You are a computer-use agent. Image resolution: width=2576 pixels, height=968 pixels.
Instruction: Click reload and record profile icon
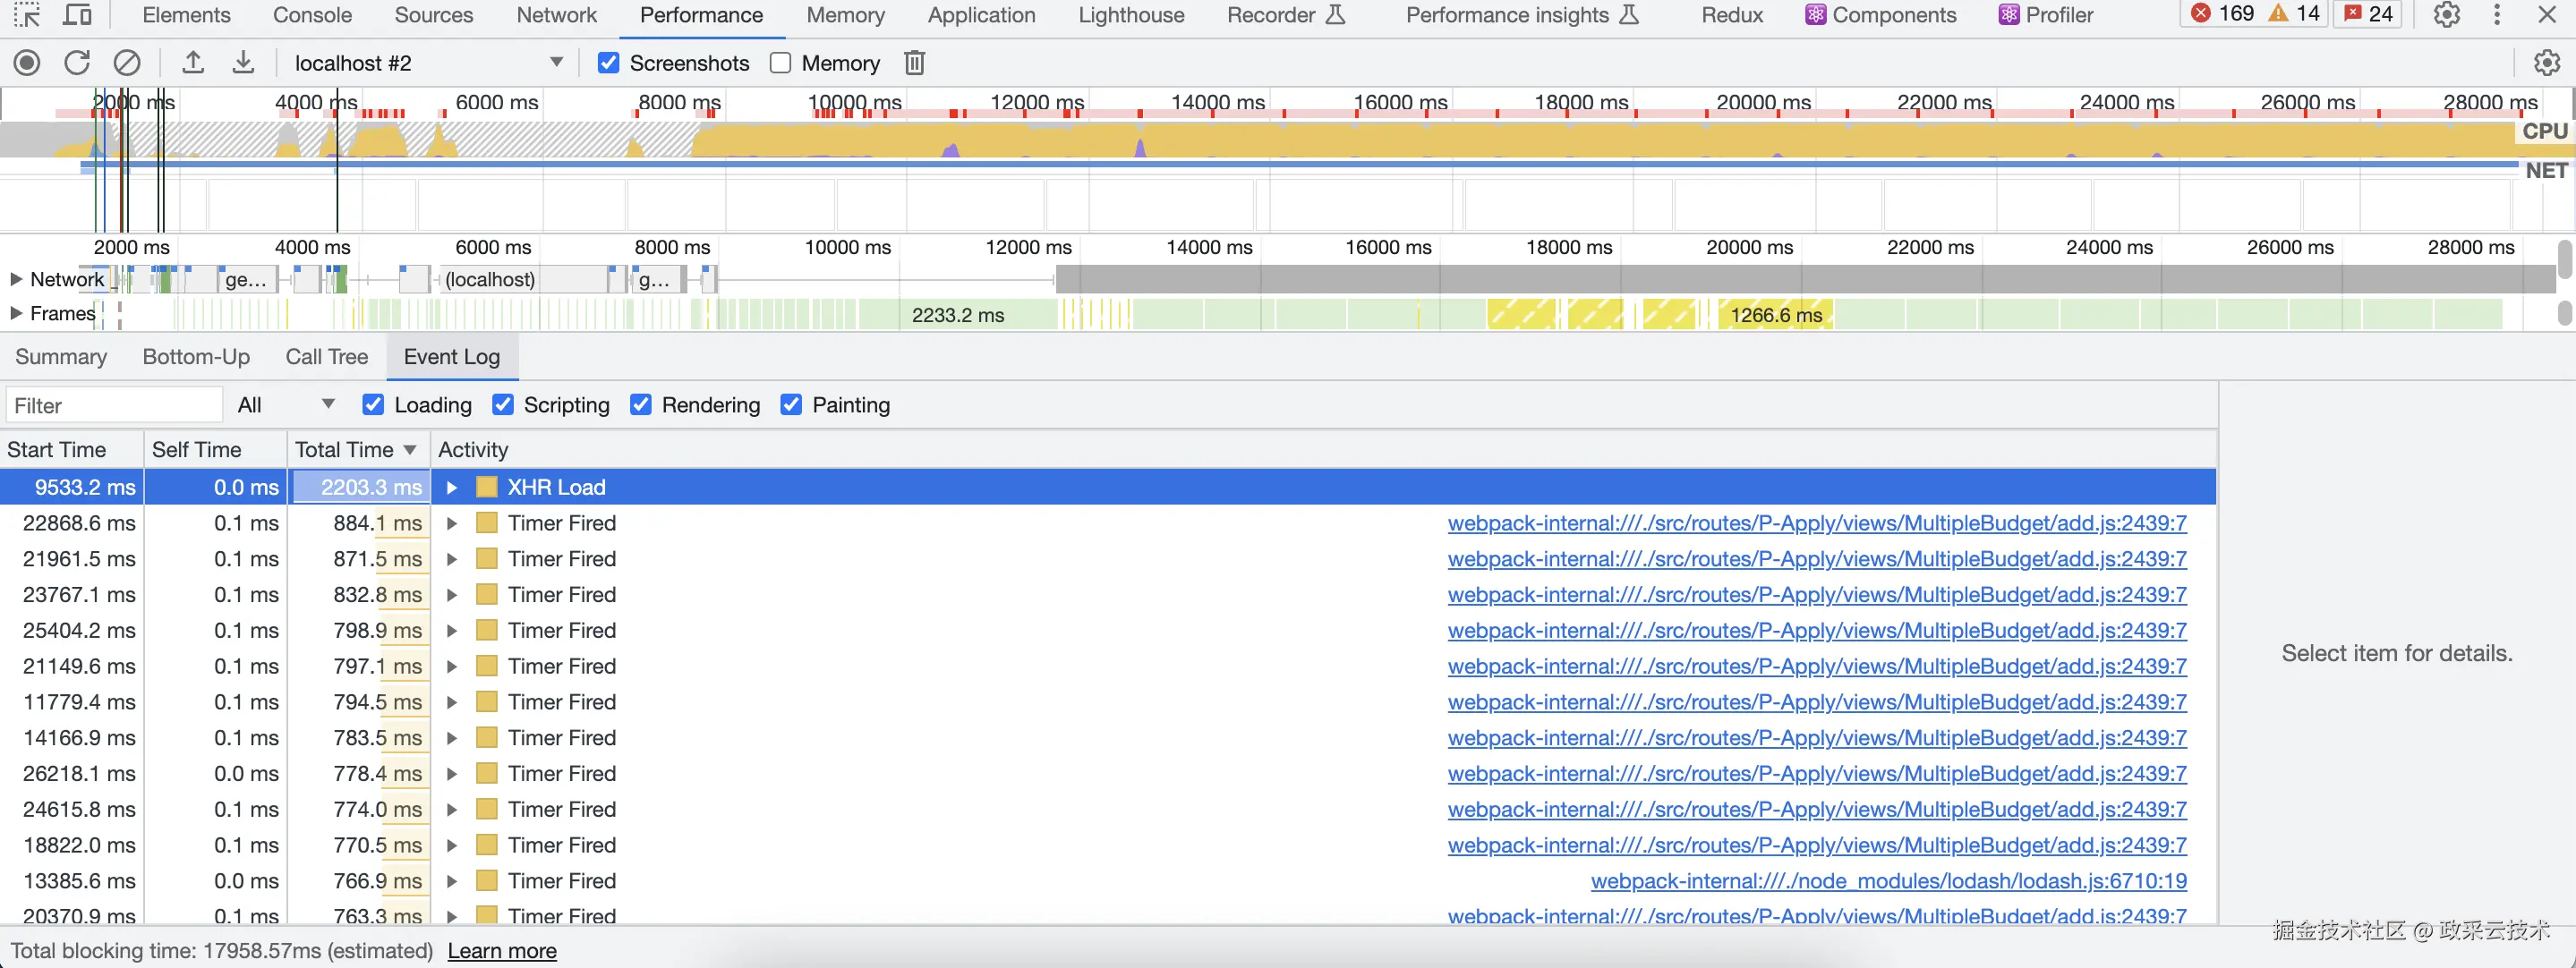point(77,63)
